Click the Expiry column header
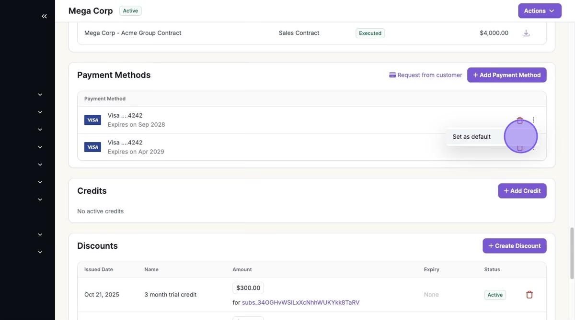The height and width of the screenshot is (320, 575). (432, 269)
